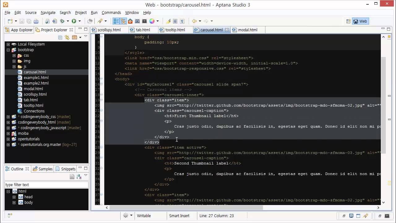Open dropdown next to Run icon
396x223 pixels.
(x=80, y=21)
